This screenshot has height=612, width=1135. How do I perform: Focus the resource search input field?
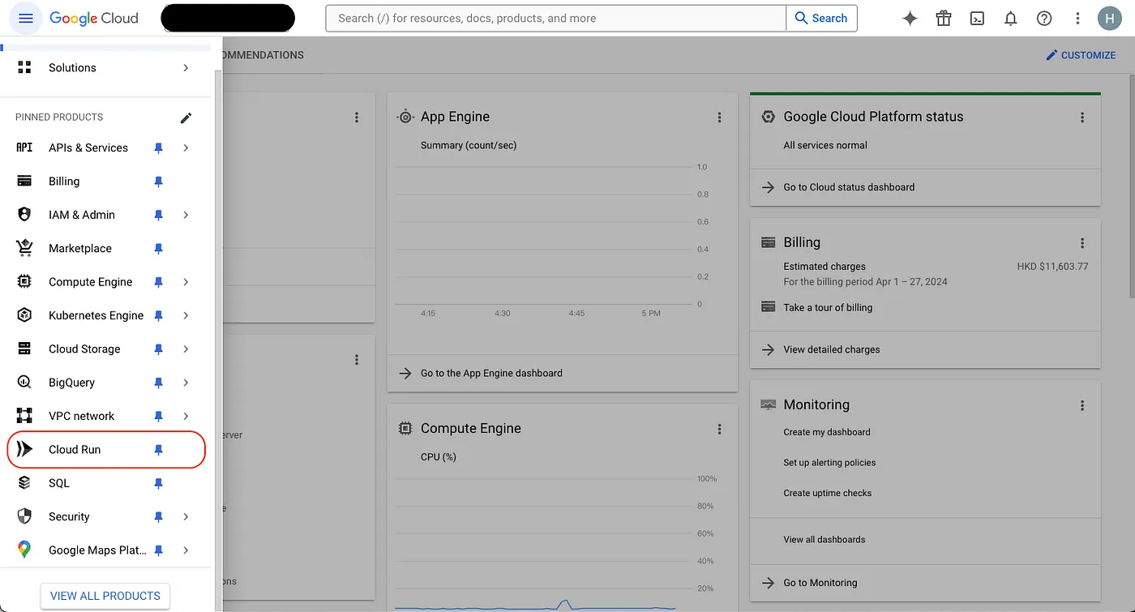[x=556, y=19]
